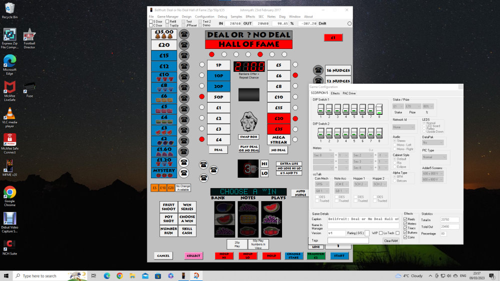
Task: Open the percentage dropdown showing 80%
Action: 428,106
